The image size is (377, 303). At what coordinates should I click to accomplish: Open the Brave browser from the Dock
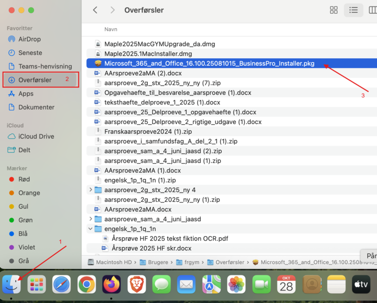pyautogui.click(x=136, y=284)
